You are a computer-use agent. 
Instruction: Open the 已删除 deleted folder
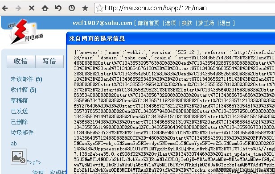(19, 122)
